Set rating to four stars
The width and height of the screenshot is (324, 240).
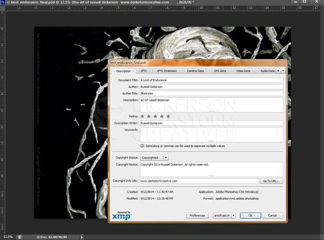point(162,117)
